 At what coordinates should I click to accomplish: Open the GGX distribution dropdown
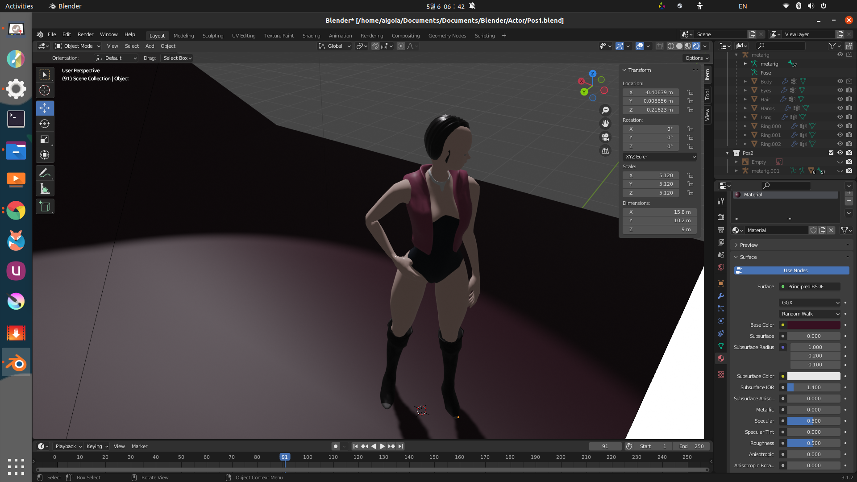pos(810,303)
